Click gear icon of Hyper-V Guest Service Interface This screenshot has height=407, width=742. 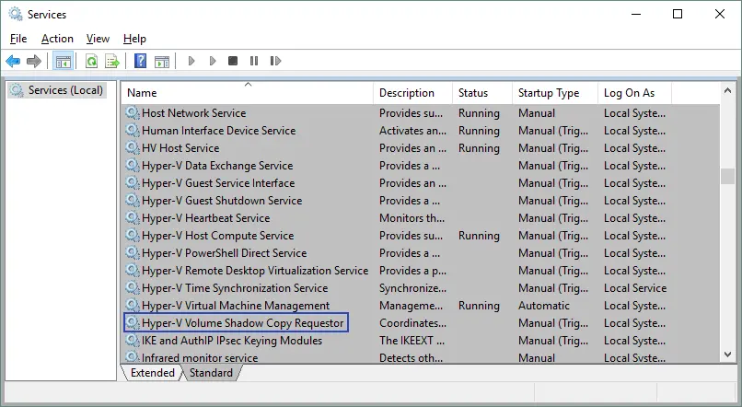(133, 182)
